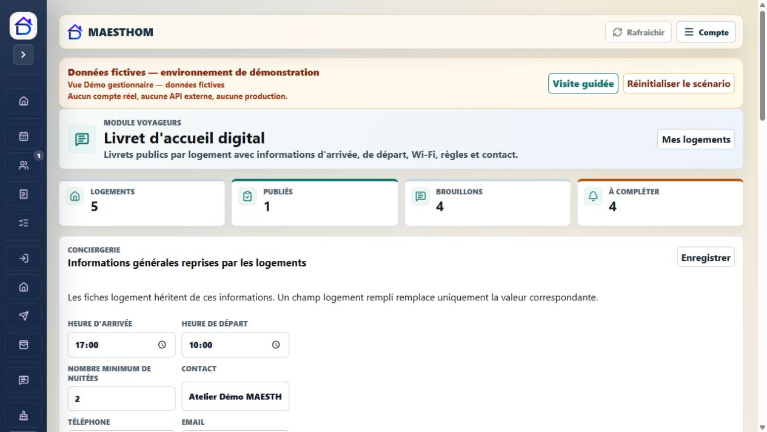This screenshot has width=767, height=432.
Task: Click the house logo beside the MAESTHOM title
Action: (x=75, y=32)
